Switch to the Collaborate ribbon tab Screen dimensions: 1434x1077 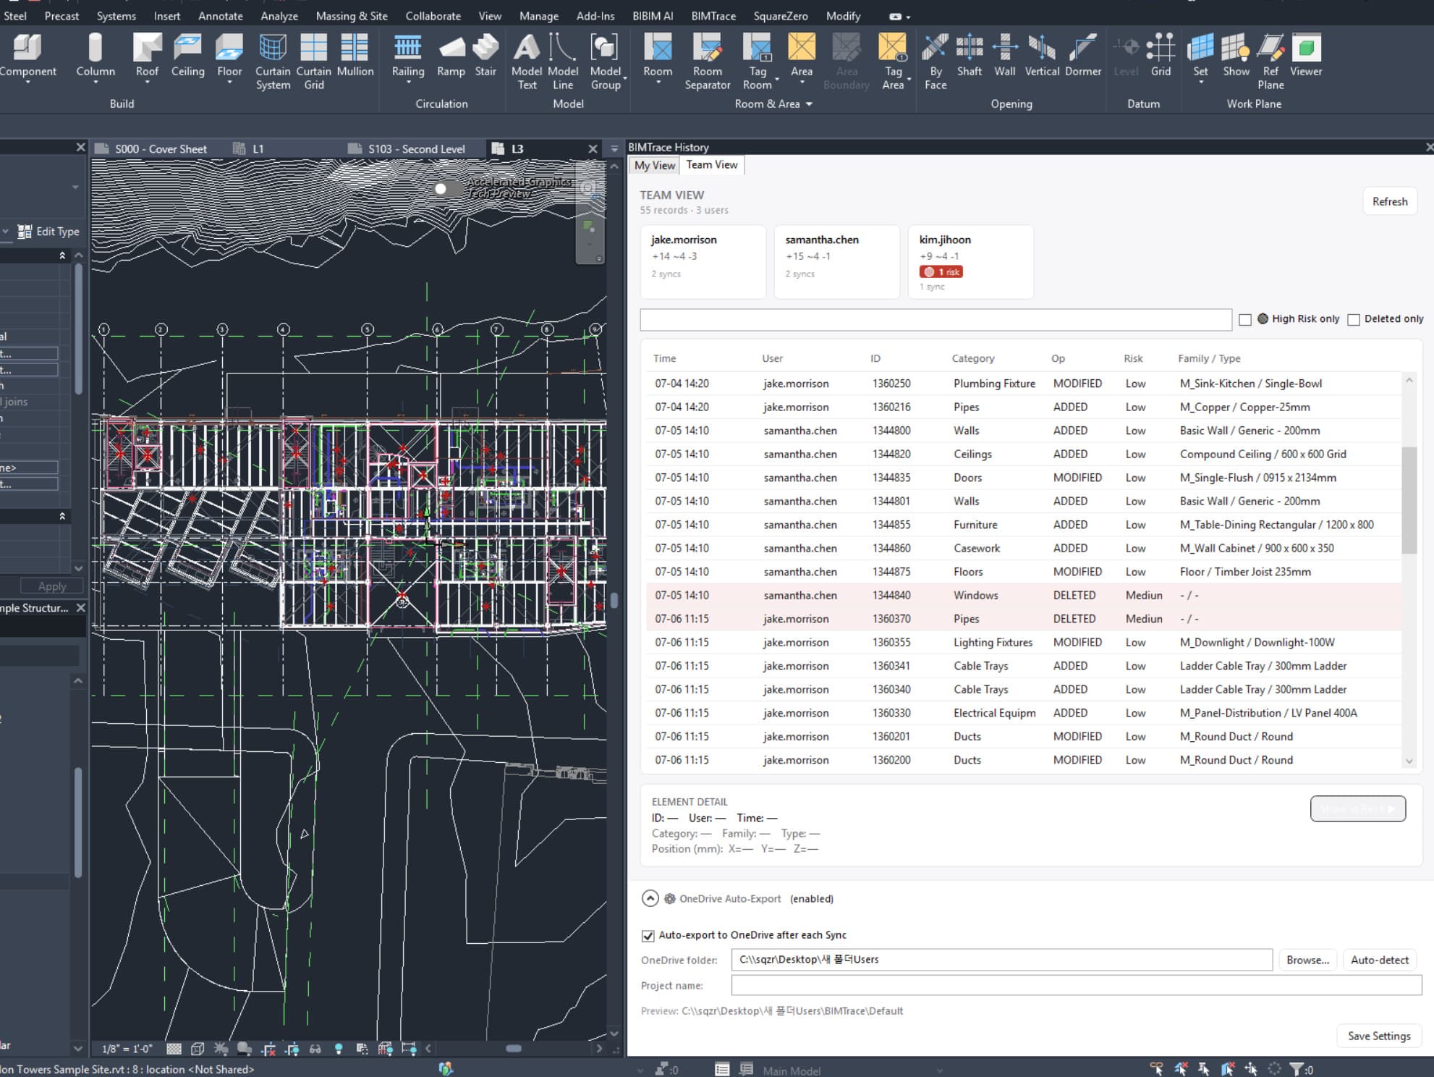pos(433,15)
